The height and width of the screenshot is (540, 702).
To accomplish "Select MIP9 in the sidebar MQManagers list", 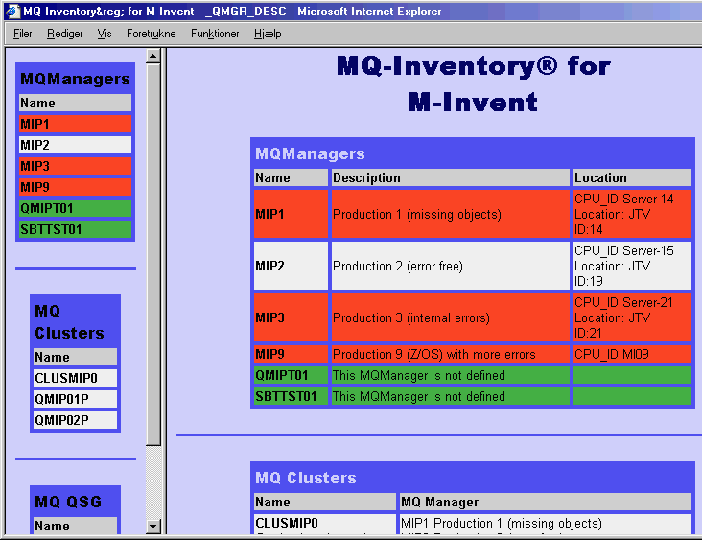I will coord(75,187).
